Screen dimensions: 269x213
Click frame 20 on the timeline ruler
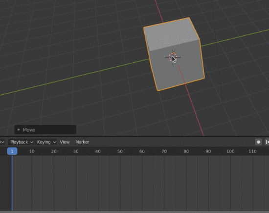click(54, 151)
